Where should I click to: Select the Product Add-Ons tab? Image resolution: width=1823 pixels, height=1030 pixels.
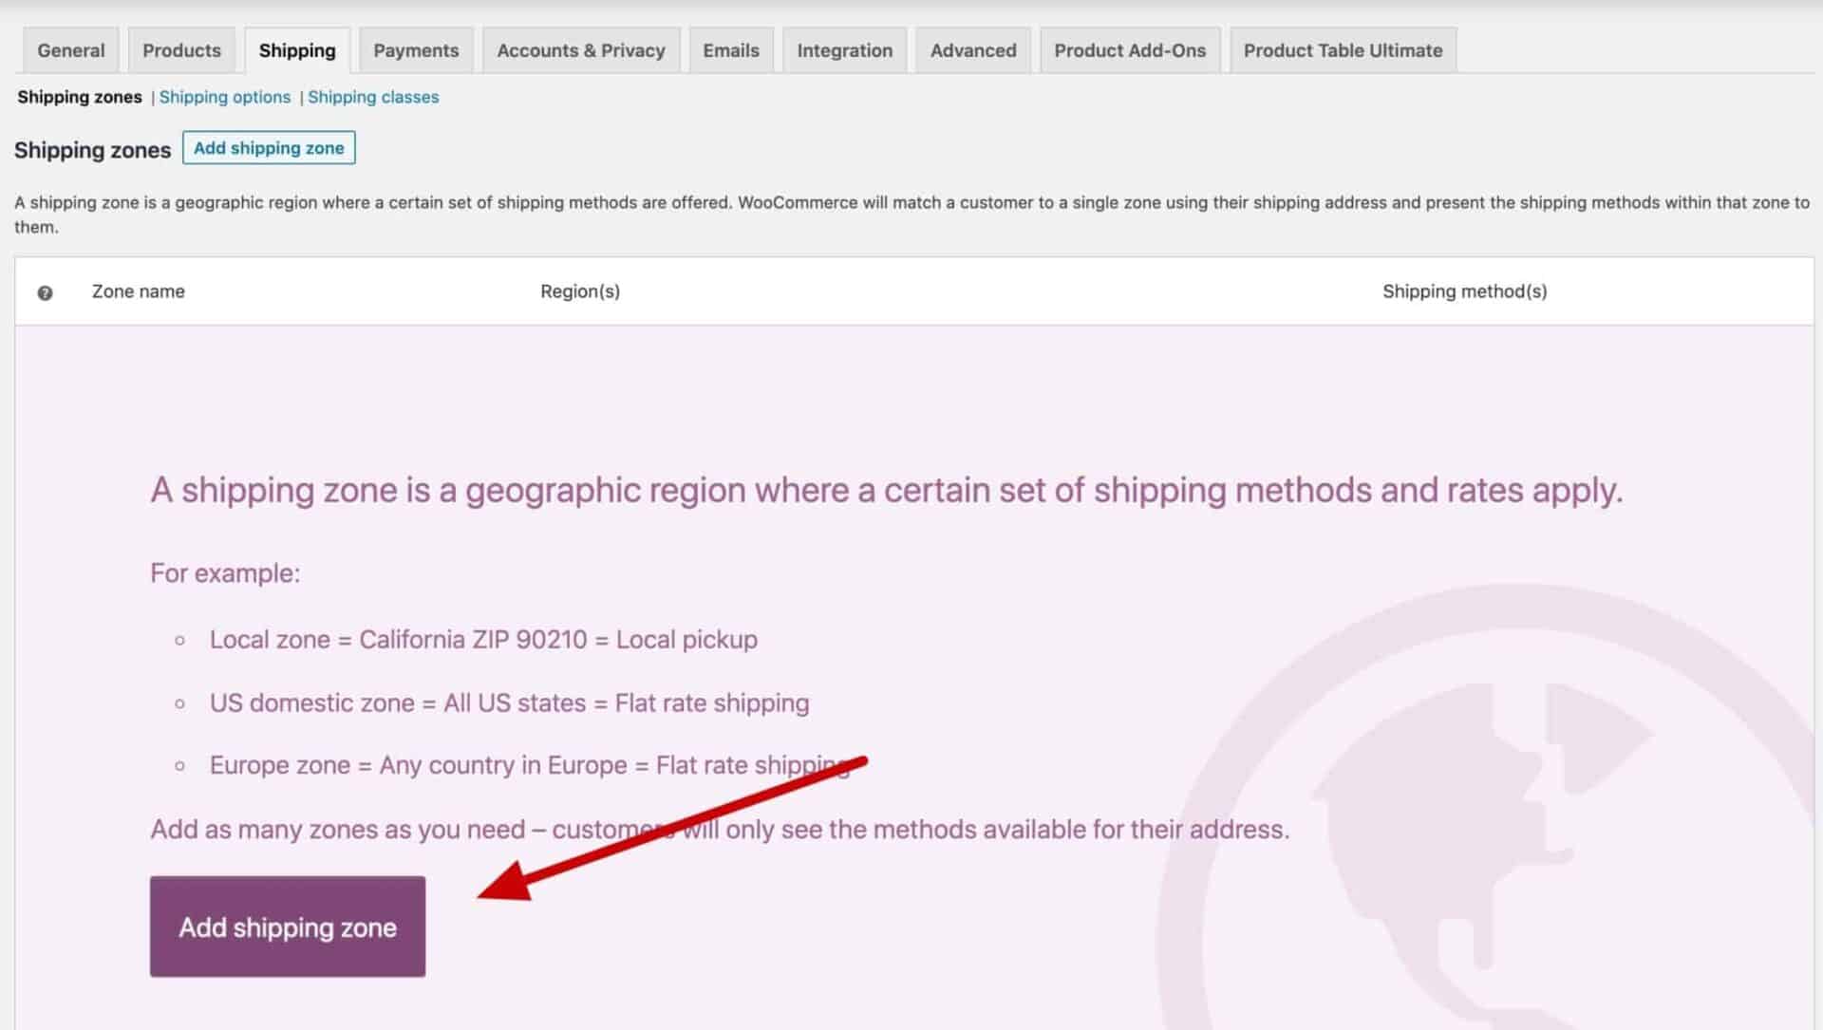point(1130,50)
